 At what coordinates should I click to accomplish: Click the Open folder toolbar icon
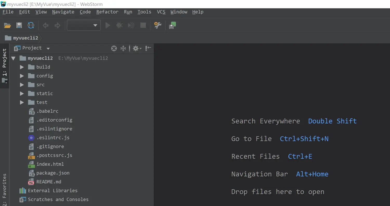tap(7, 25)
